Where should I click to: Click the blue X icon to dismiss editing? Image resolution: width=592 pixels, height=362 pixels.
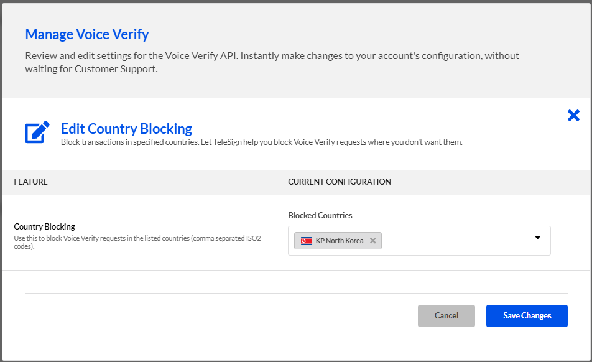(x=573, y=115)
